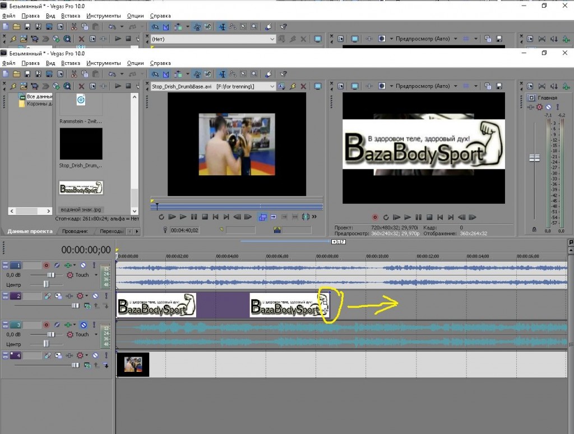Click Copy icon in front window toolbar
The height and width of the screenshot is (434, 574).
coord(85,74)
